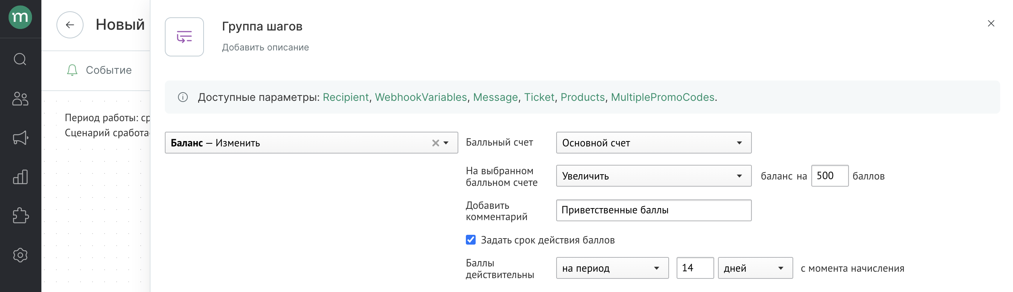Click the info icon beside available parameters
This screenshot has width=1013, height=292.
click(x=183, y=97)
